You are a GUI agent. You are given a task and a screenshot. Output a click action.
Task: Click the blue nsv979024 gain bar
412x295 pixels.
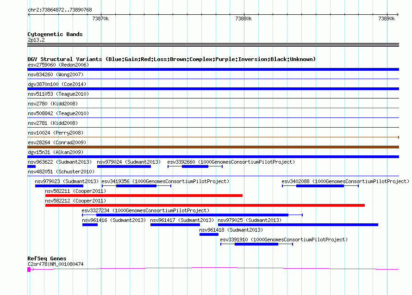[124, 166]
